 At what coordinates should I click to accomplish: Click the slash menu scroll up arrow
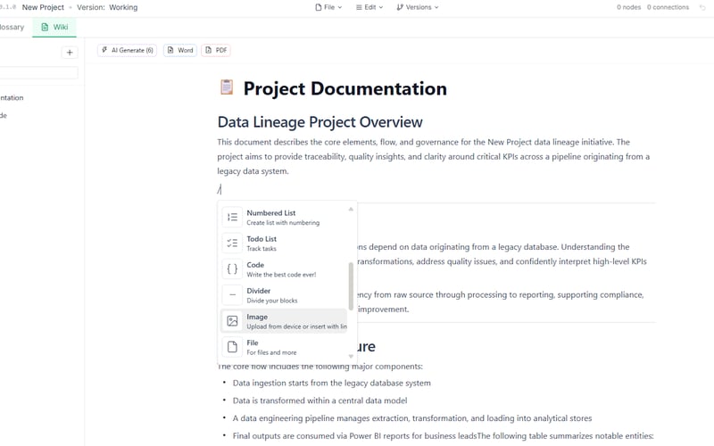[351, 209]
